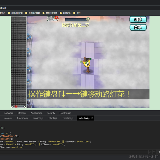The image size is (160, 160).
Task: Open the 菜单 menu button
Action: (x=138, y=27)
